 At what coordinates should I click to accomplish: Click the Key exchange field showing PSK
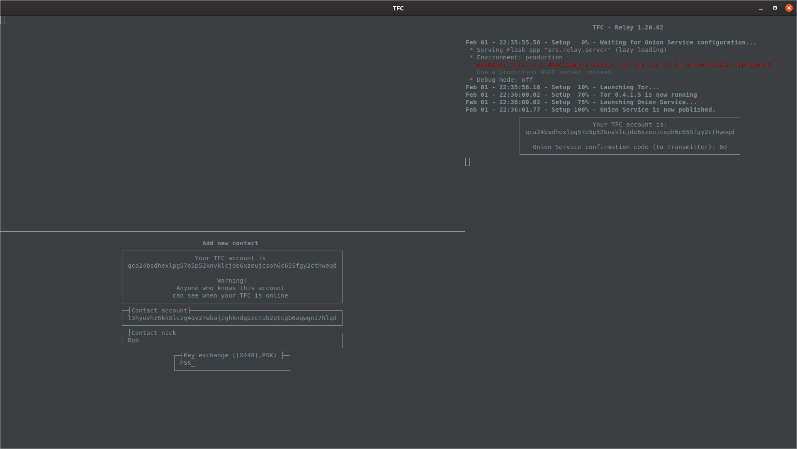click(x=232, y=363)
